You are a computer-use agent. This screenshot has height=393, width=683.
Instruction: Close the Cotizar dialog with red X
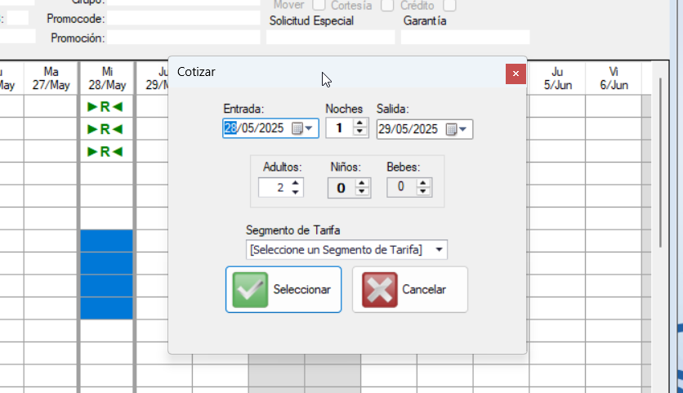click(515, 74)
